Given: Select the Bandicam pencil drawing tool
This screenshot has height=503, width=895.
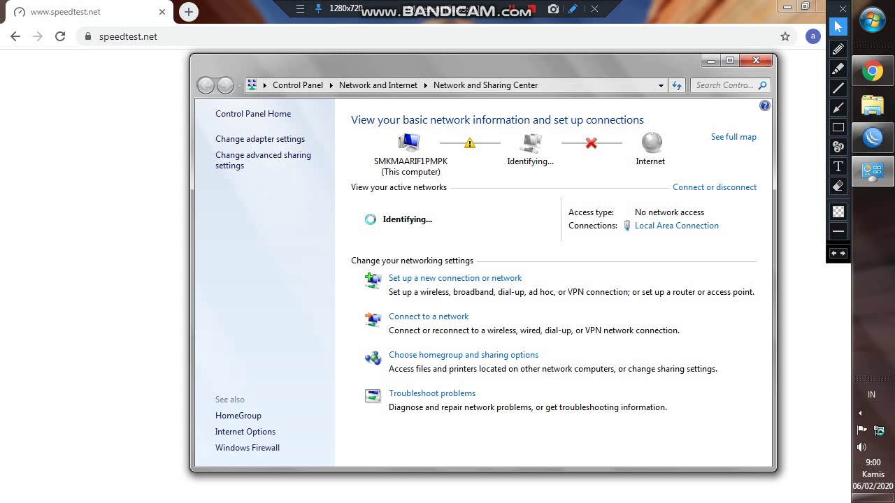Looking at the screenshot, I should (838, 49).
